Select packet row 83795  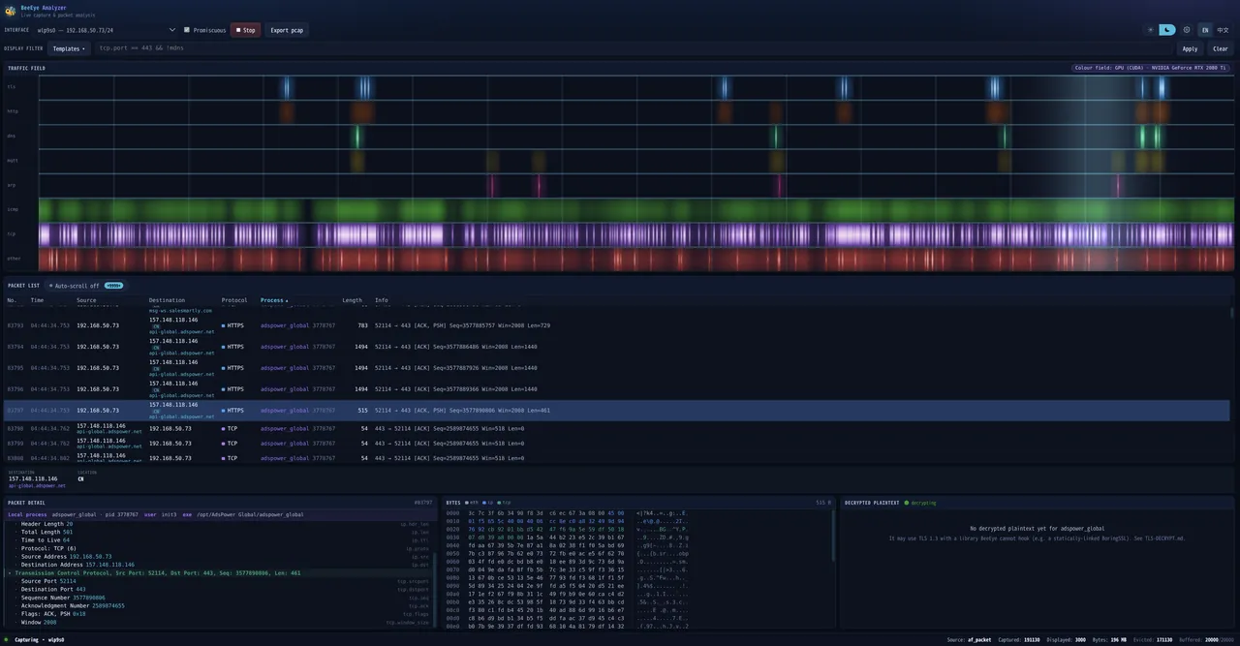pos(618,368)
